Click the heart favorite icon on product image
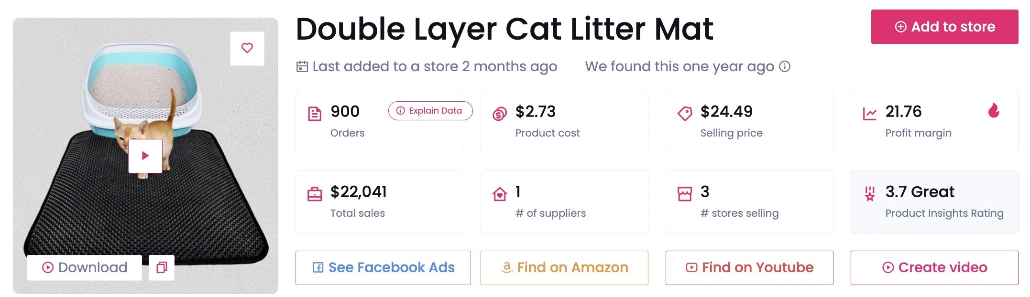Viewport: 1030px width, 297px height. click(247, 48)
